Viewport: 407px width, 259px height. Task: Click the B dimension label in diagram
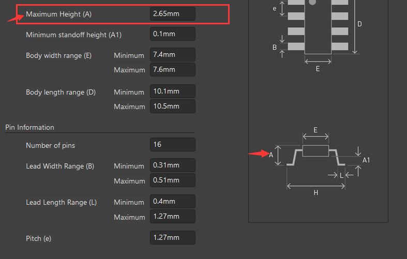pos(275,48)
